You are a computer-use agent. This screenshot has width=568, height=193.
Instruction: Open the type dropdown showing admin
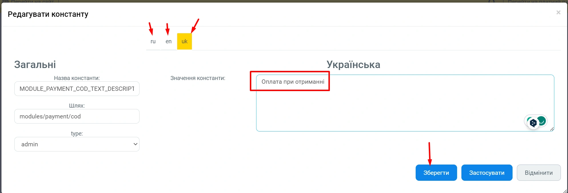point(77,144)
